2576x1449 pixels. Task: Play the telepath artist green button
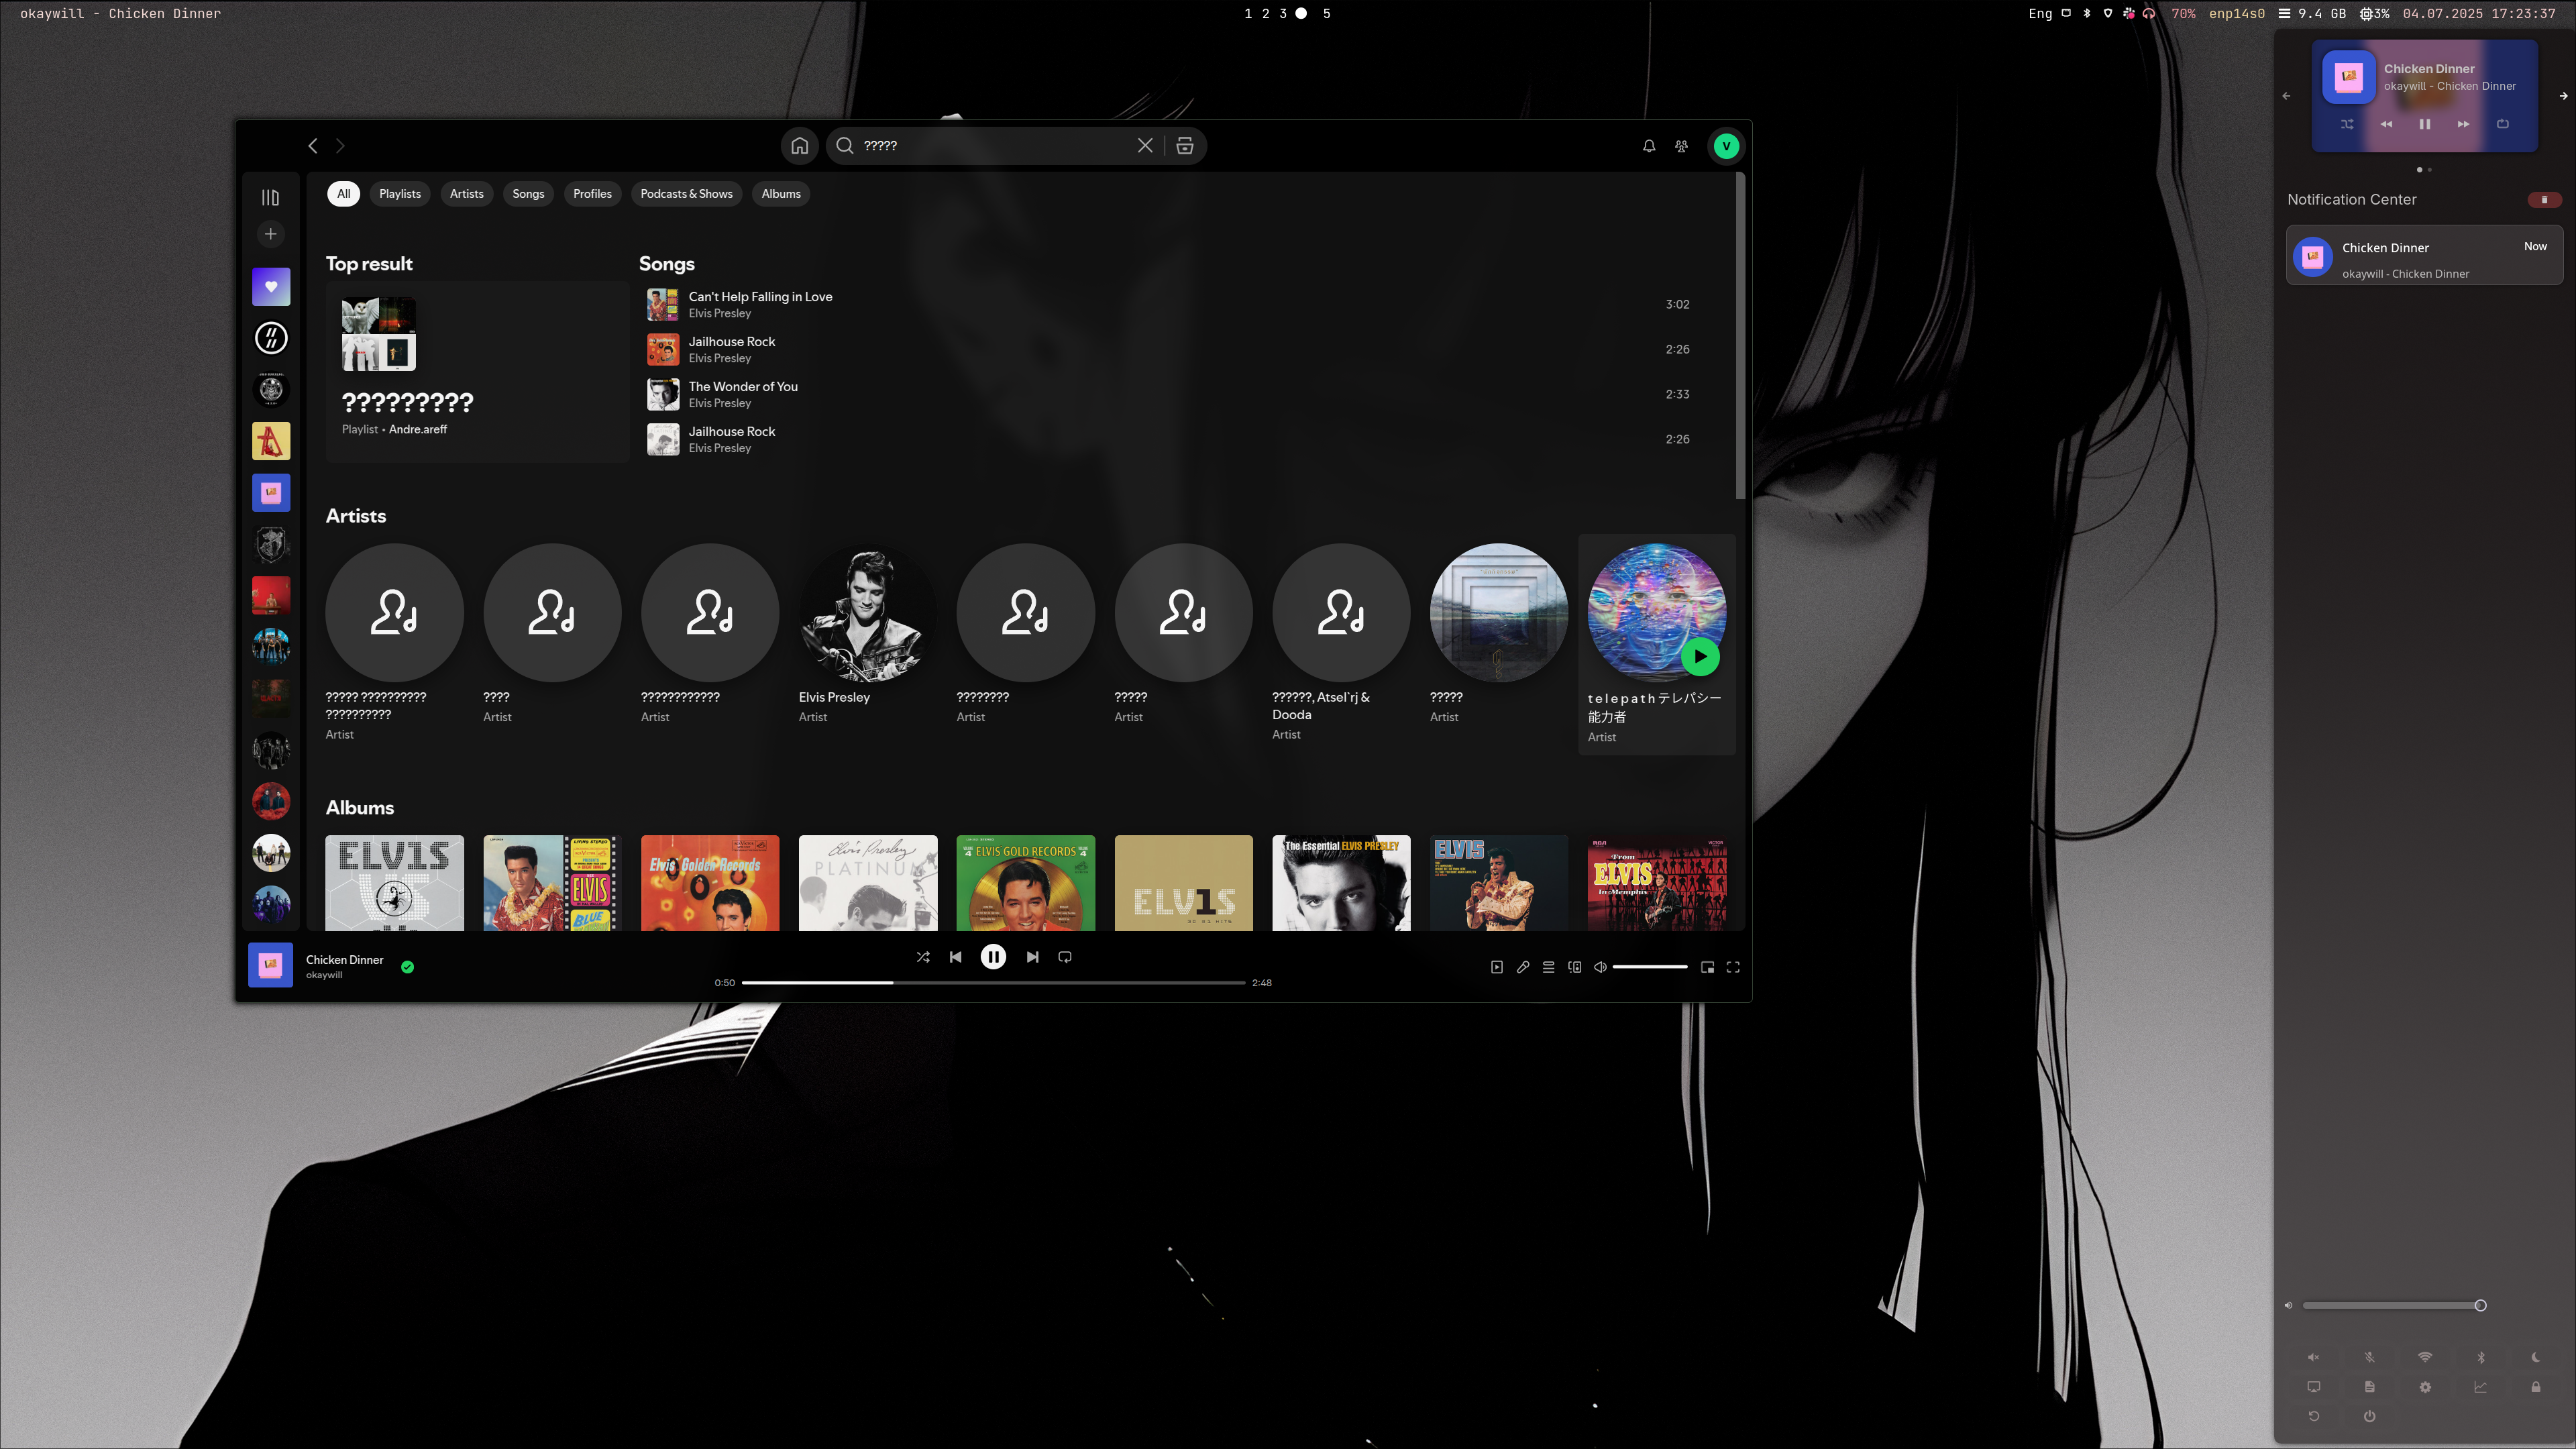click(1700, 657)
